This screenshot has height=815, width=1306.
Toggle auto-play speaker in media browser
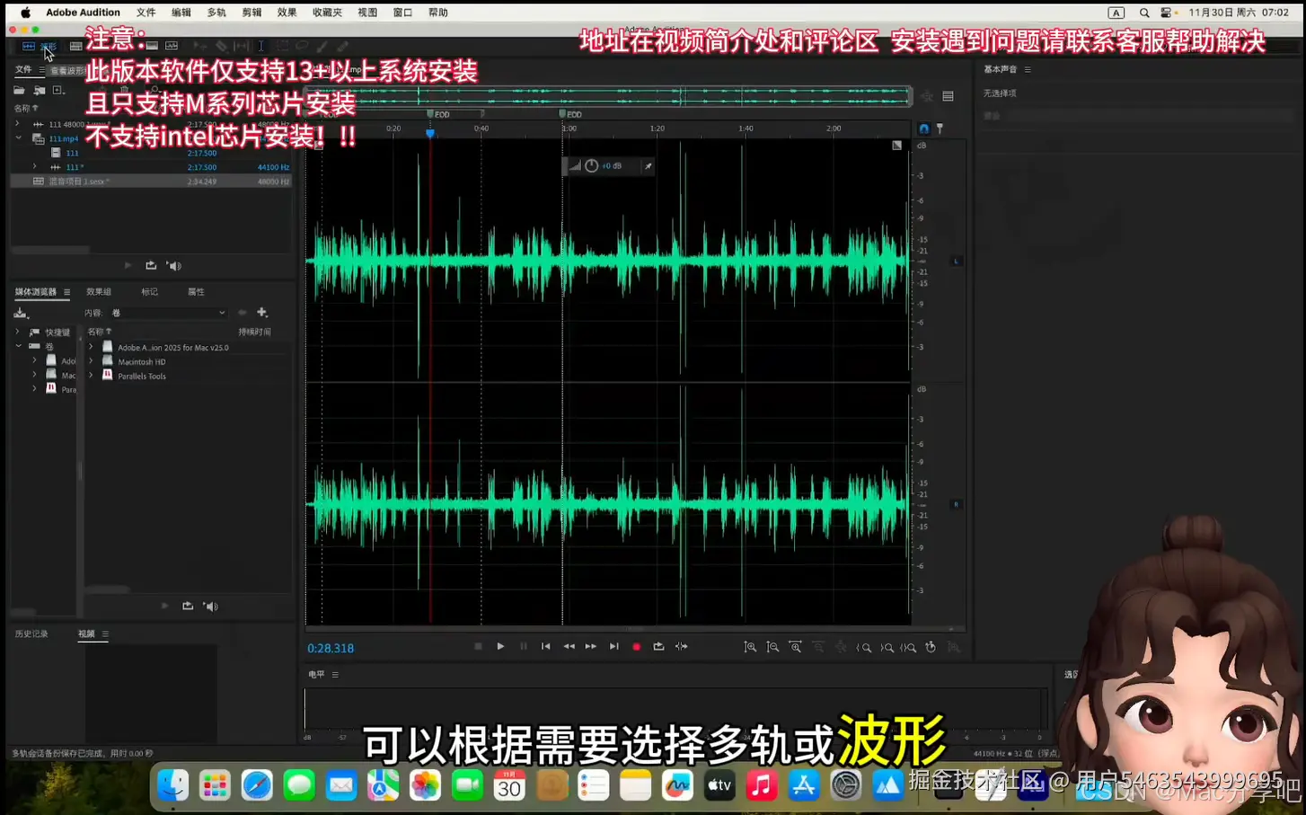[211, 607]
